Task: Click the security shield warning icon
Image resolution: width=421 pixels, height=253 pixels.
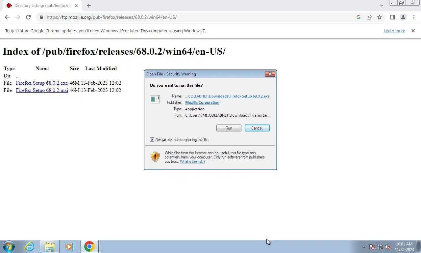Action: (x=155, y=156)
